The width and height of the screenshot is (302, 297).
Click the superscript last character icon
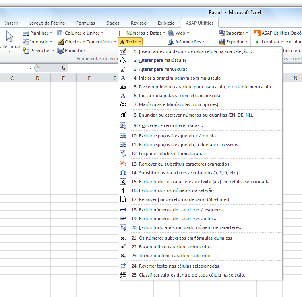pos(123,247)
